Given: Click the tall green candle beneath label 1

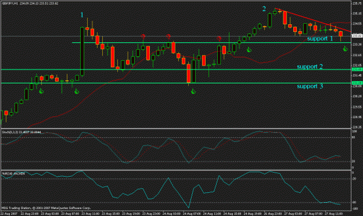Looking at the screenshot, I should tap(82, 51).
